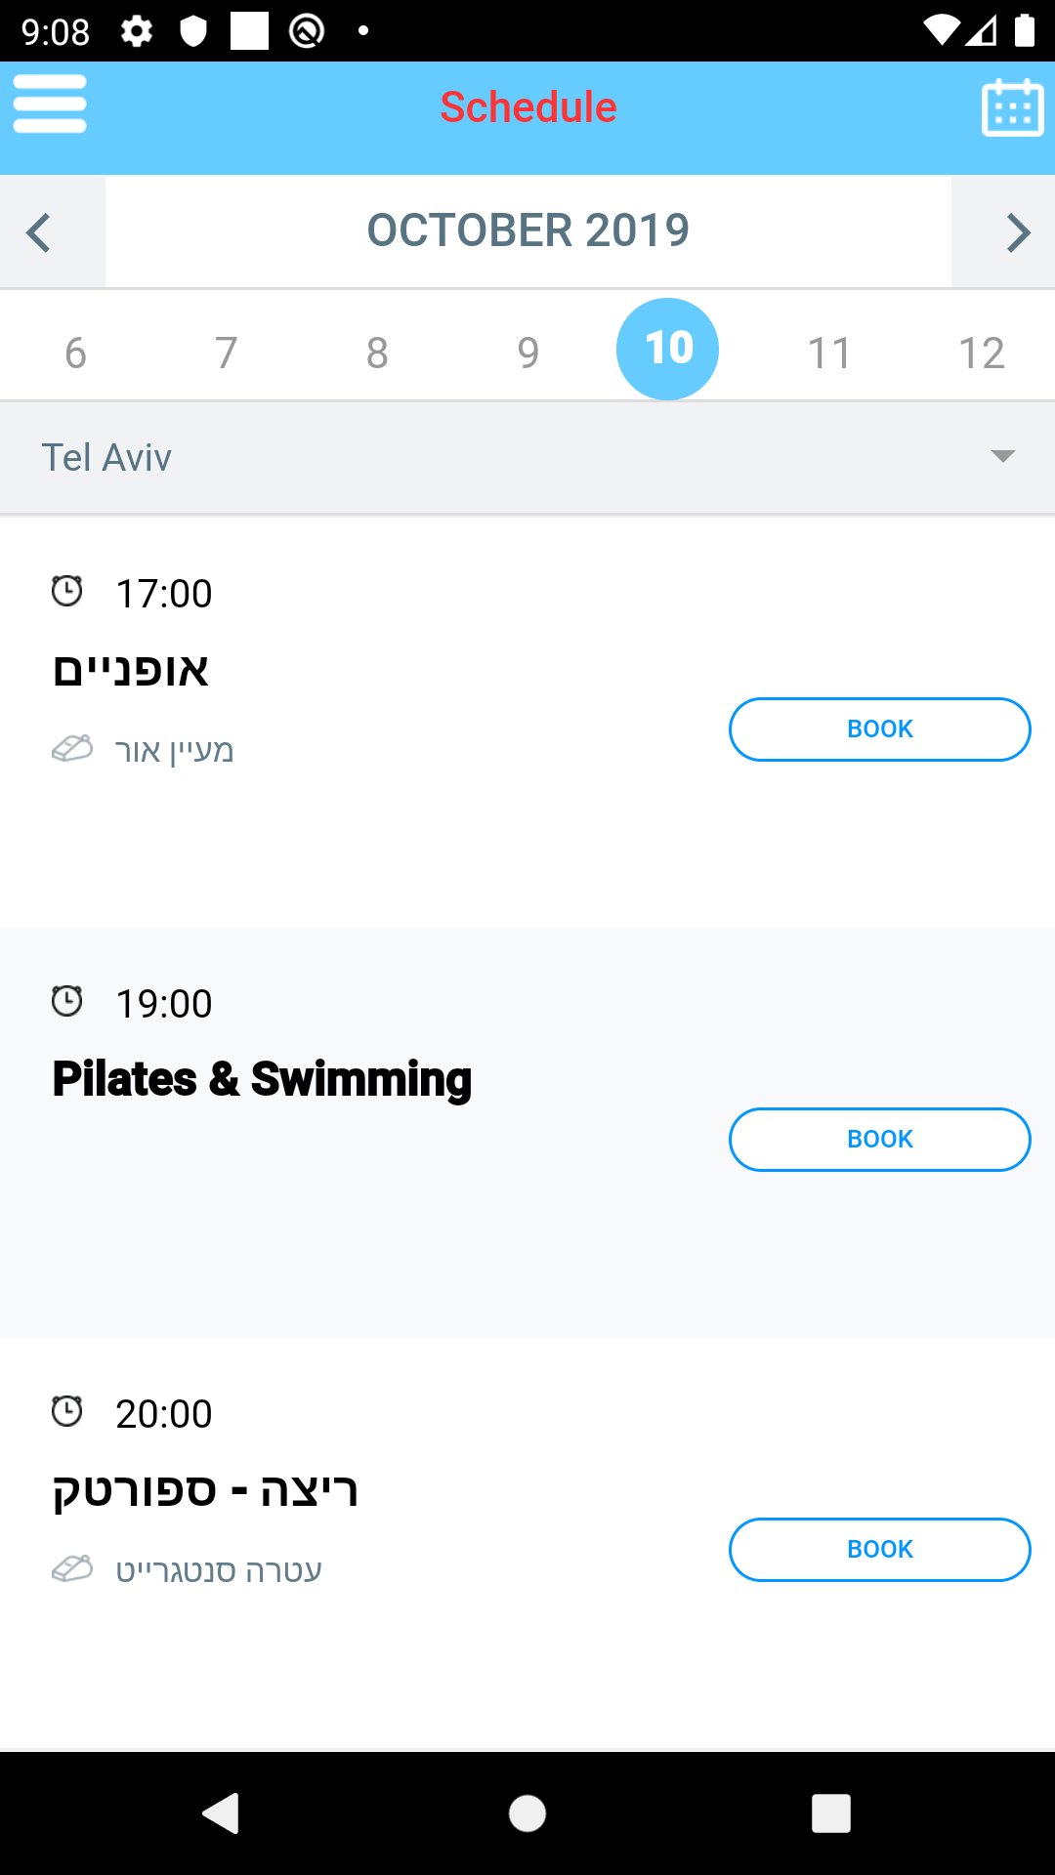Screen dimensions: 1055x1875
Task: Select highlighted day 10
Action: tap(668, 349)
